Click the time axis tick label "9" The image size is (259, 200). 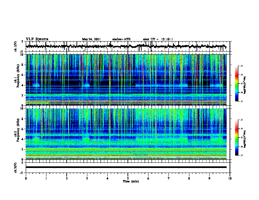click(x=209, y=178)
